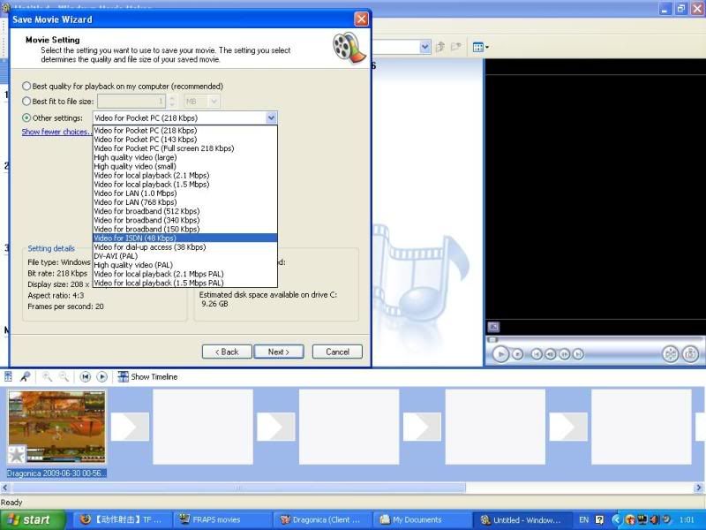The image size is (706, 530).
Task: Click the Next Frame button
Action: click(x=564, y=355)
